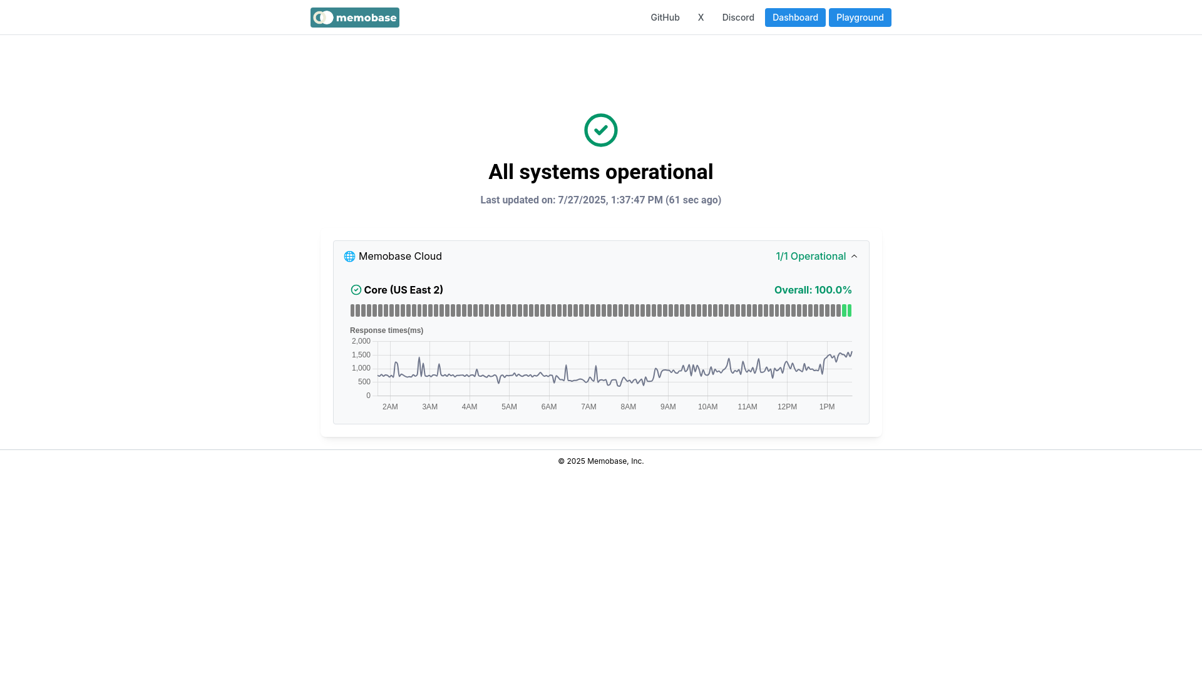This screenshot has height=676, width=1202.
Task: Click the 10AM x-axis label
Action: [707, 407]
